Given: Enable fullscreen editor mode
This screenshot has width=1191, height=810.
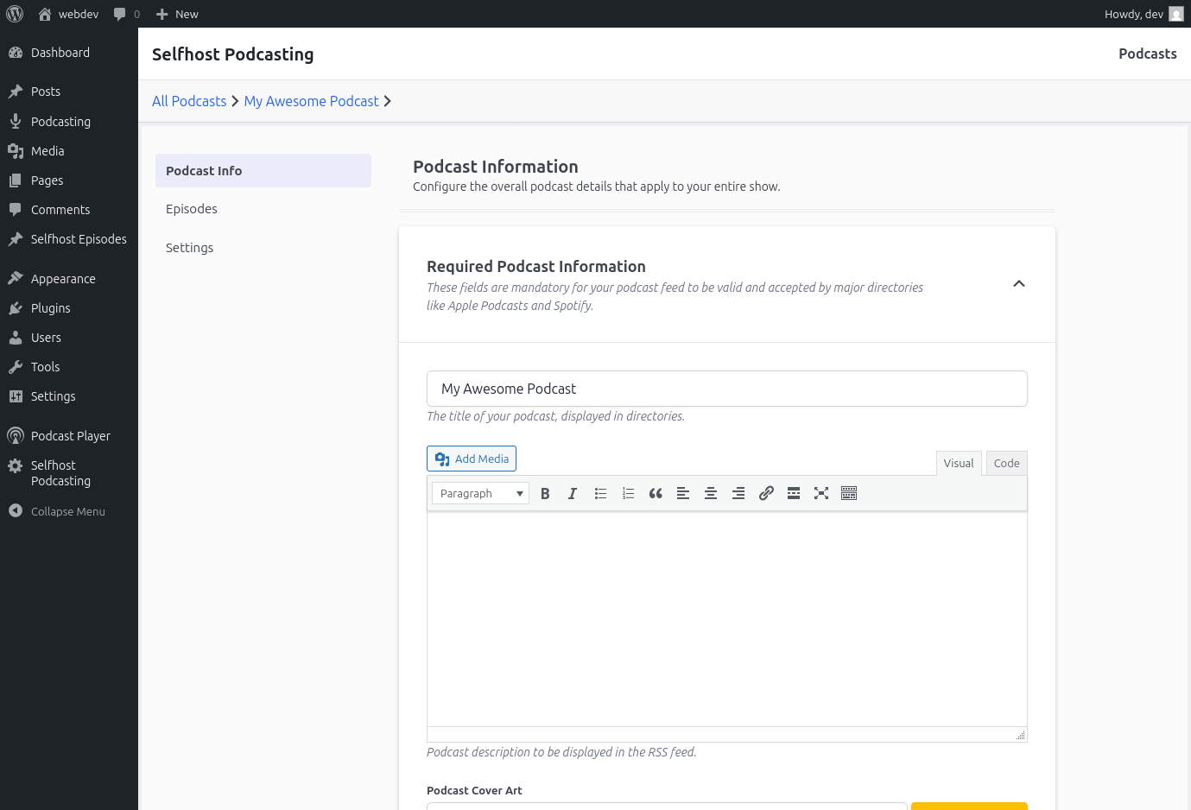Looking at the screenshot, I should (x=821, y=493).
